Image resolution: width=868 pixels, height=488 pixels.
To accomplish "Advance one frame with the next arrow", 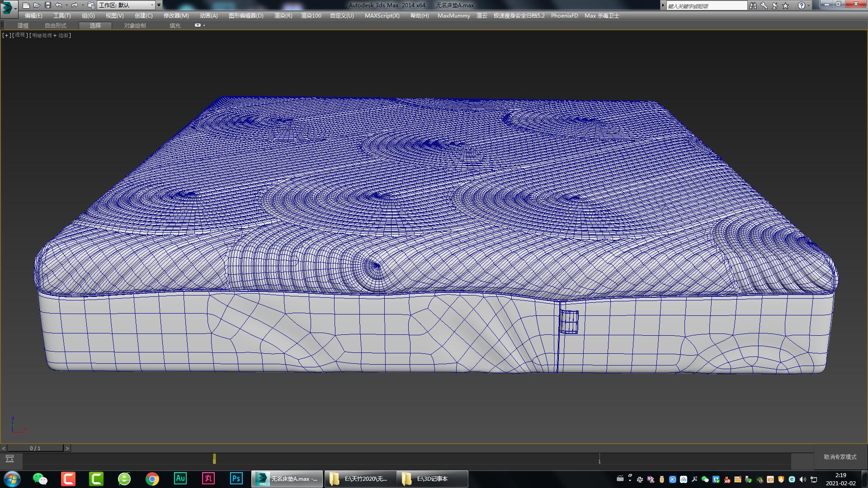I will 67,448.
